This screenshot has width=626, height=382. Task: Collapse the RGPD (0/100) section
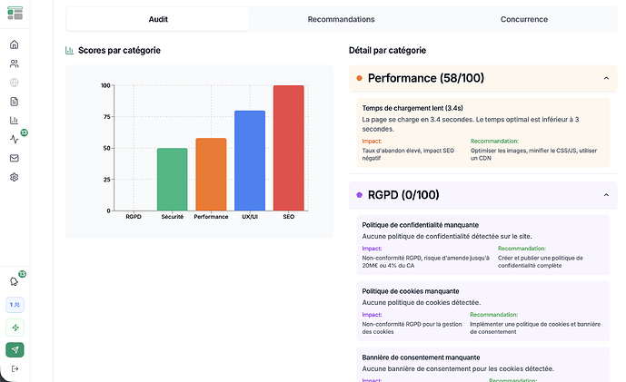click(606, 195)
